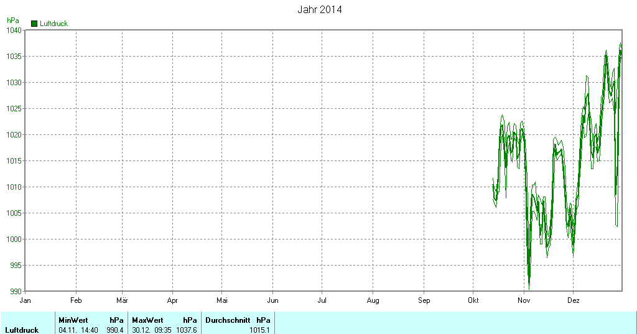Click the average value 1015.1
637x334 pixels.
(259, 330)
